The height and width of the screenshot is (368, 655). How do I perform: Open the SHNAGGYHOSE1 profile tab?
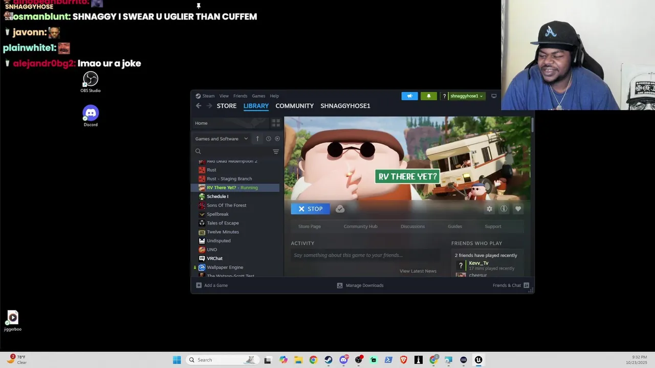345,106
